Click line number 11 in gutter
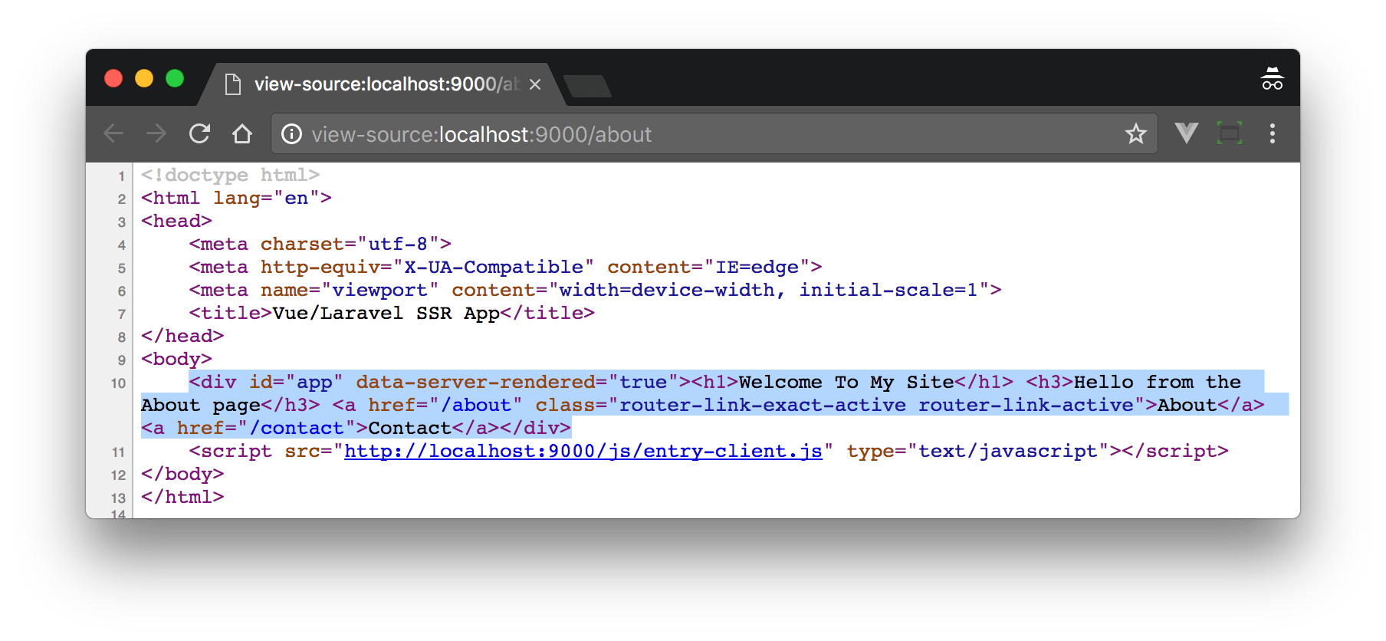This screenshot has width=1386, height=641. click(x=118, y=452)
